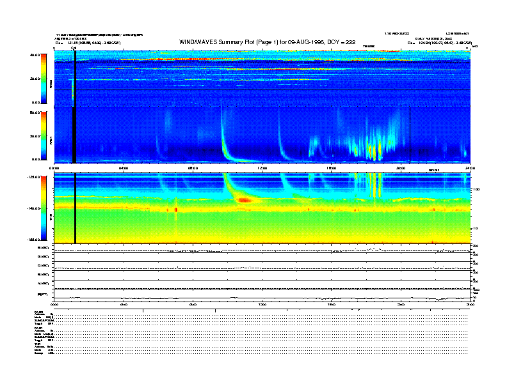
Task: Click the -155.00 colorbar scale label
Action: pyautogui.click(x=33, y=240)
